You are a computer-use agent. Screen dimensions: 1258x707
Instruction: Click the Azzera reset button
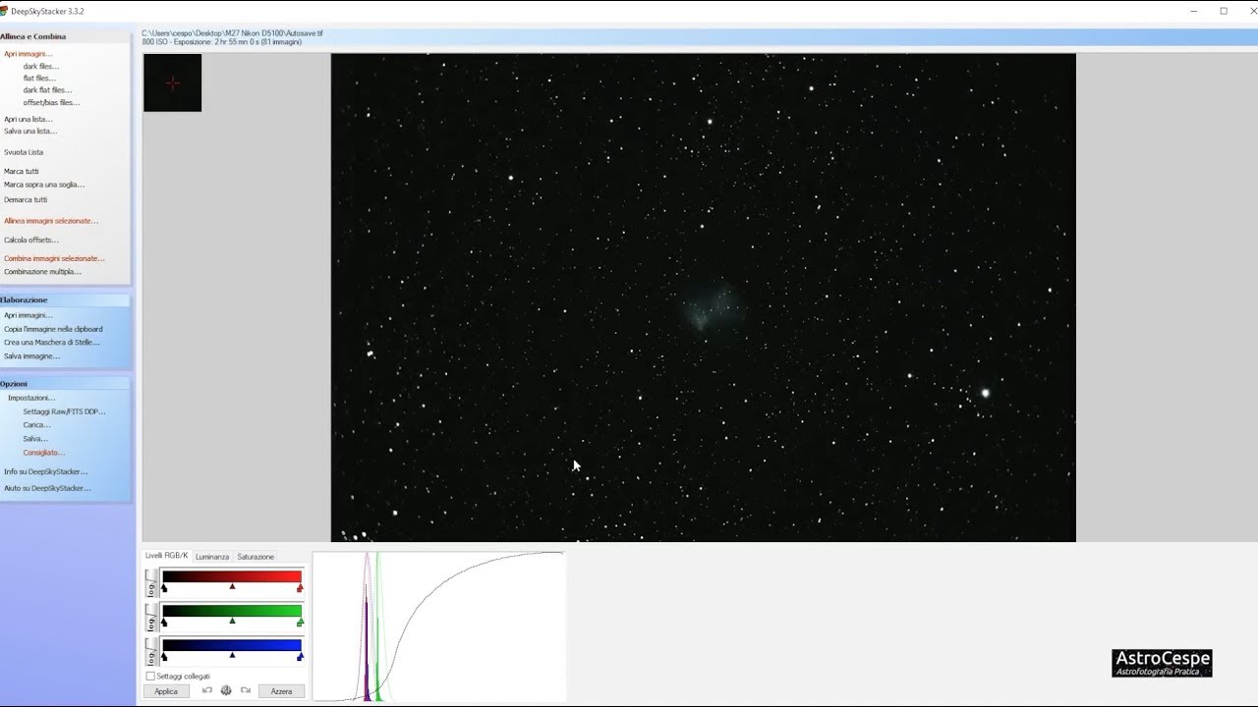(x=281, y=691)
